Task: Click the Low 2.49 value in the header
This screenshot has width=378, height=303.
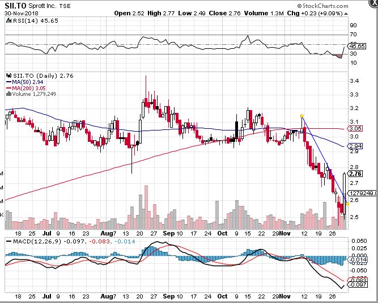Action: click(192, 13)
